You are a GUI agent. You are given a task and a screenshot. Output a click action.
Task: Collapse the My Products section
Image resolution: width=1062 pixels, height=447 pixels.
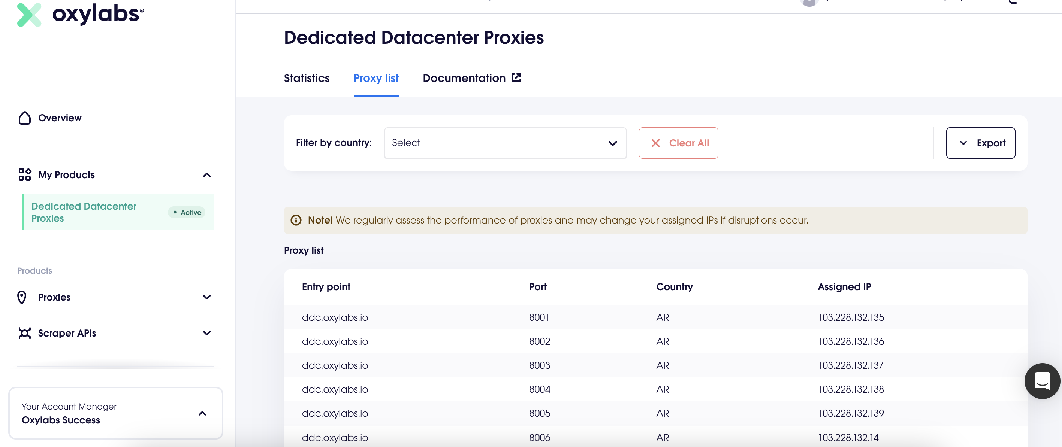(x=206, y=175)
